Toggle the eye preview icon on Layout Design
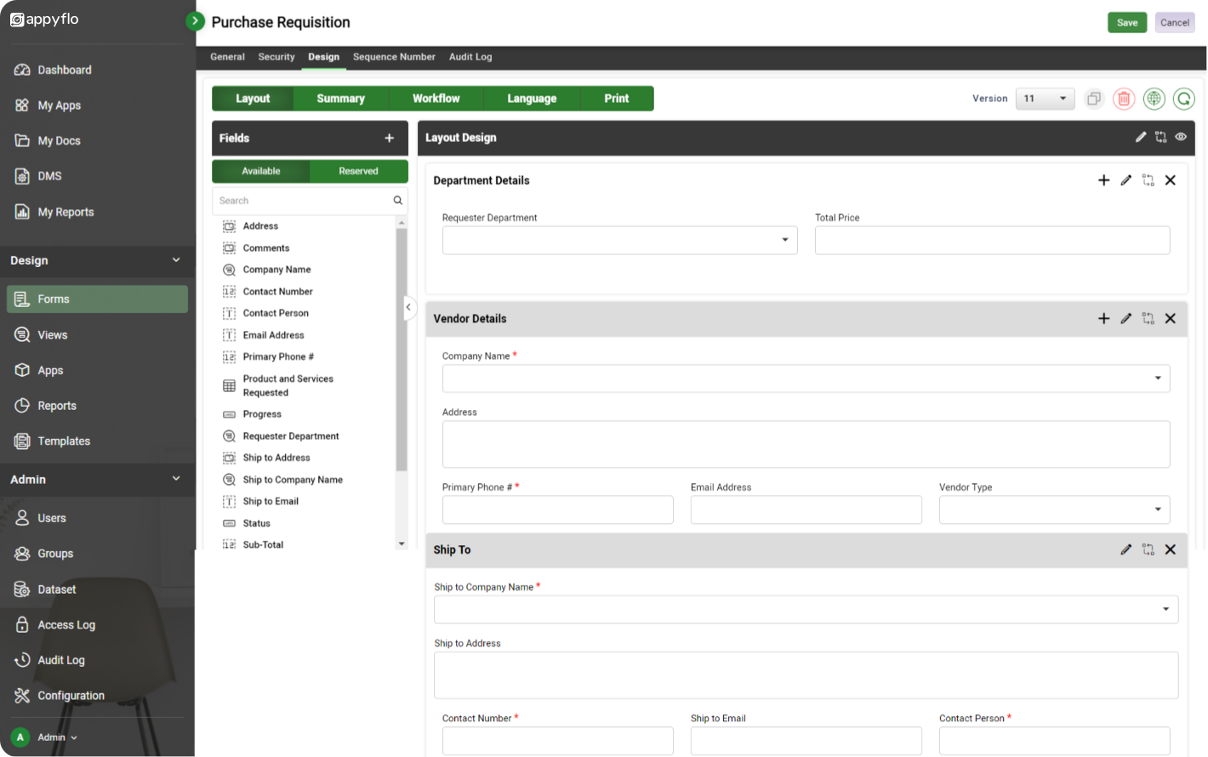The width and height of the screenshot is (1208, 757). [1181, 137]
